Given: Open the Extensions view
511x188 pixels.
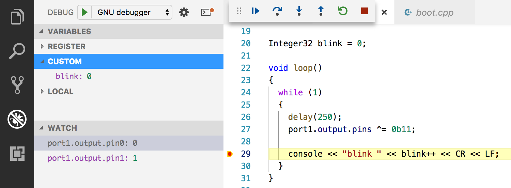Looking at the screenshot, I should (17, 154).
